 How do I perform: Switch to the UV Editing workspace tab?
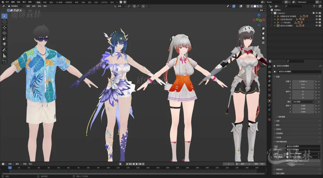coord(59,2)
